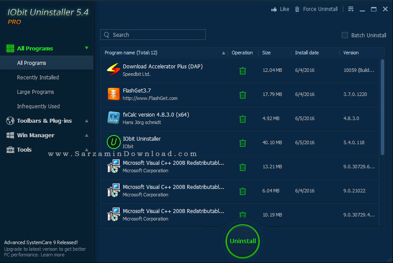Click version 3.7.0.1220 cell
Image resolution: width=393 pixels, height=263 pixels.
355,94
